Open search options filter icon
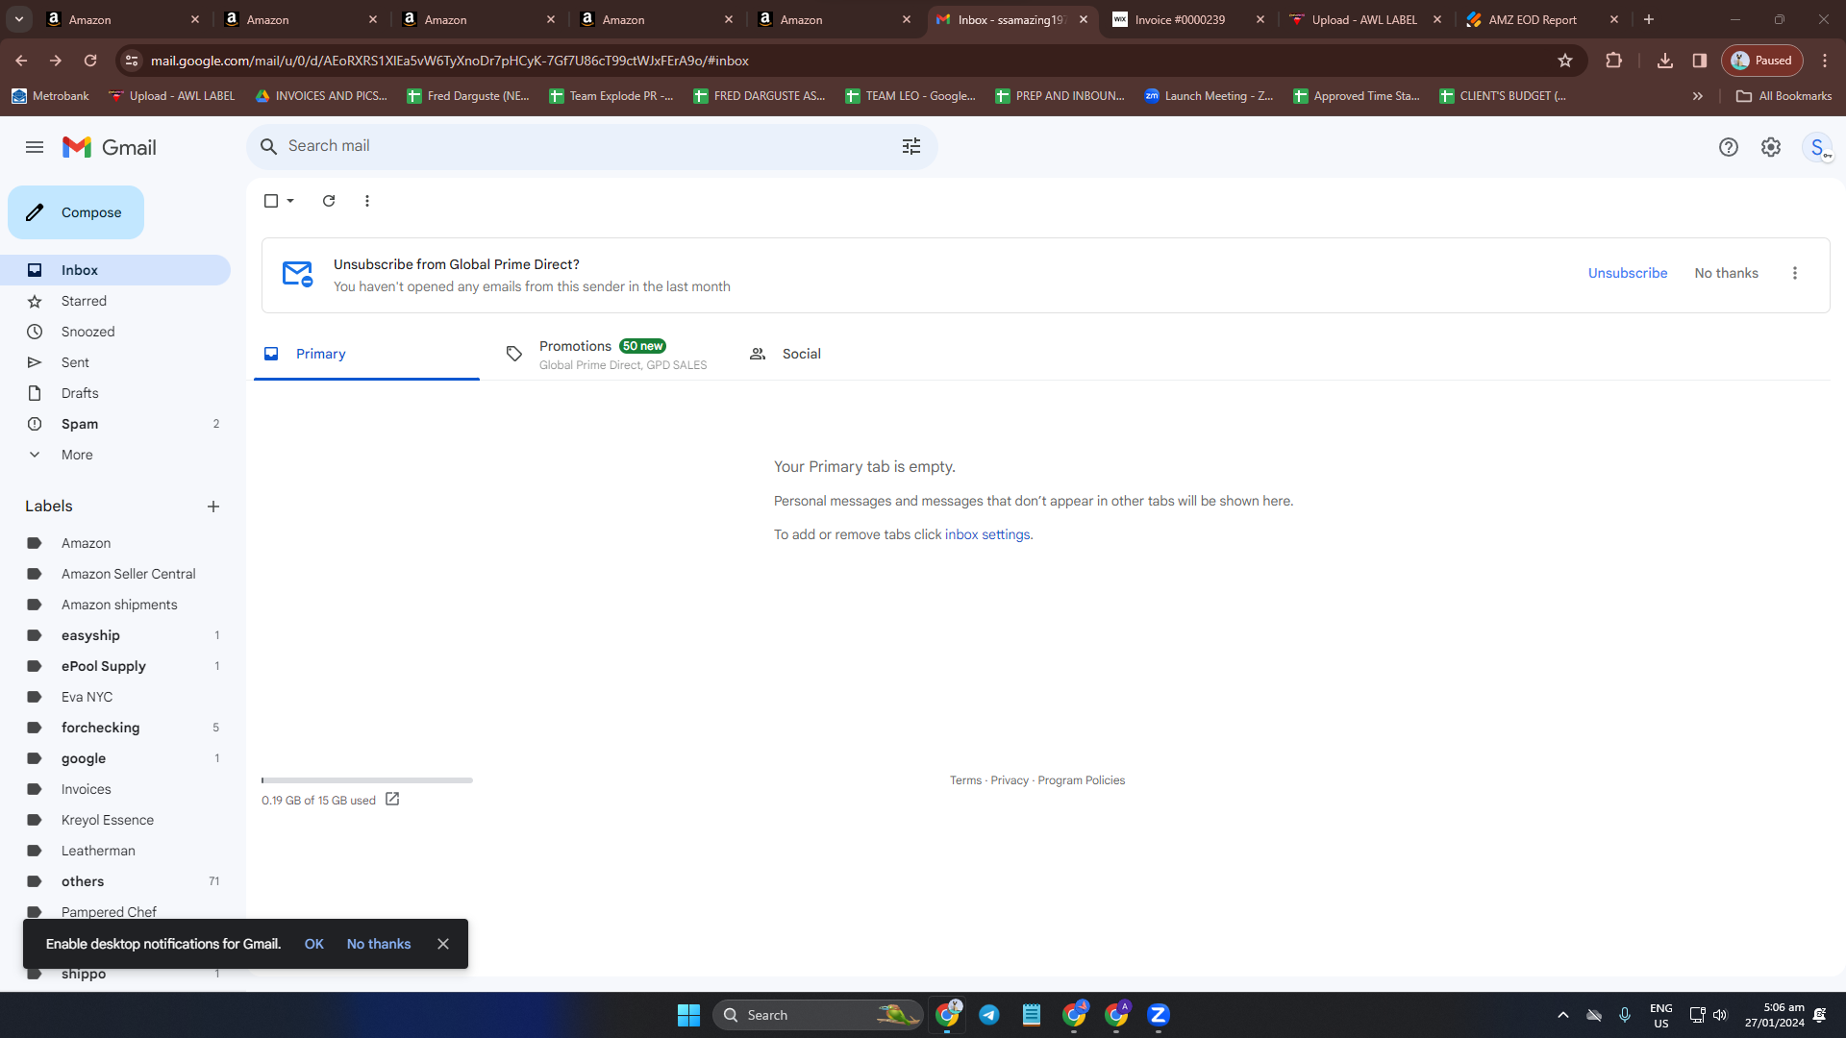1846x1038 pixels. coord(911,146)
